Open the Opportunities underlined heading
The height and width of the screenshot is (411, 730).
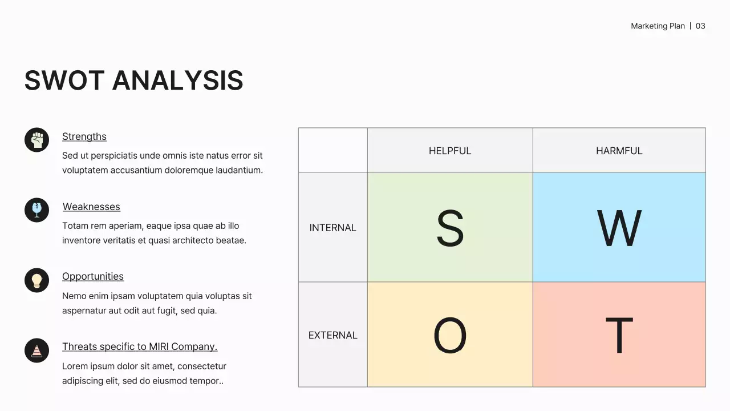pos(93,276)
